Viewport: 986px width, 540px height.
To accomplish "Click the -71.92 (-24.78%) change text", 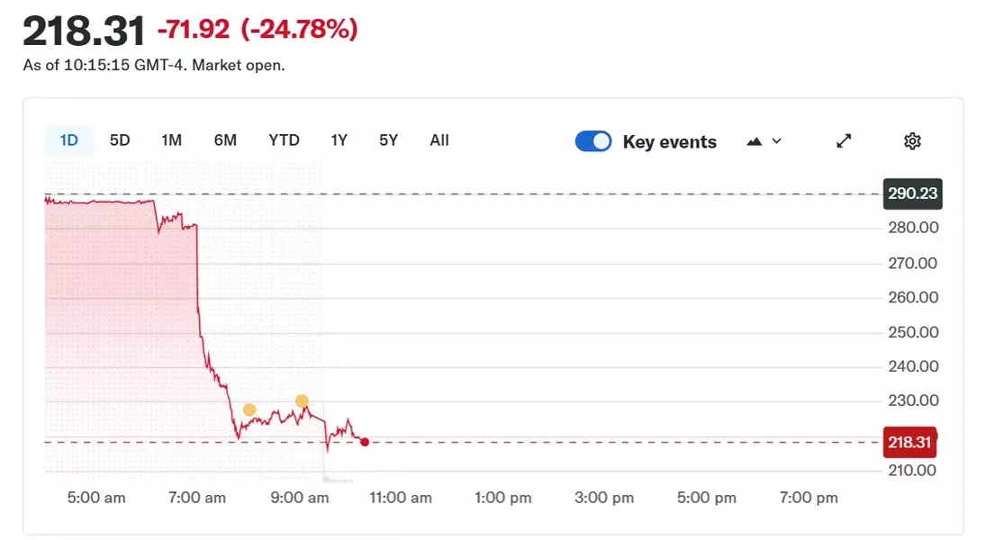I will pos(258,29).
